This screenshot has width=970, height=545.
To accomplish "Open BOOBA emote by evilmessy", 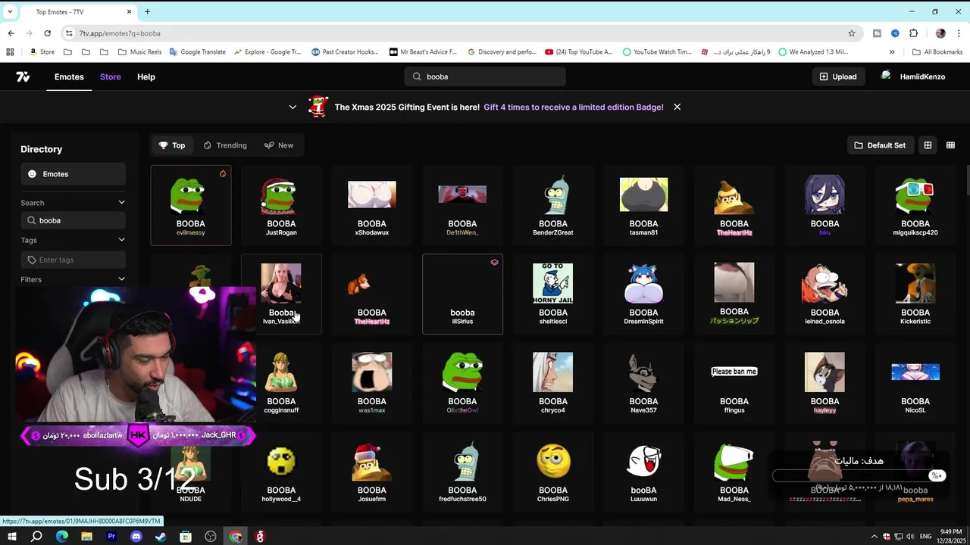I will [190, 205].
